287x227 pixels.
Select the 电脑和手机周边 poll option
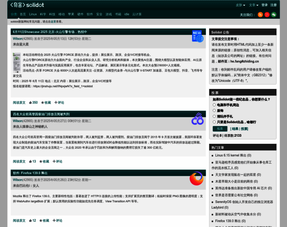tap(214, 105)
